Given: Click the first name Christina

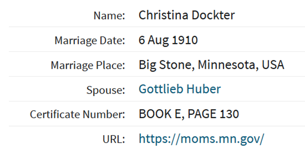Looking at the screenshot, I should click(x=164, y=15).
